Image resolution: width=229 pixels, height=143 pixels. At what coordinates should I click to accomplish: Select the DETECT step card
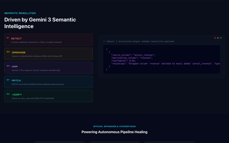coord(49,40)
